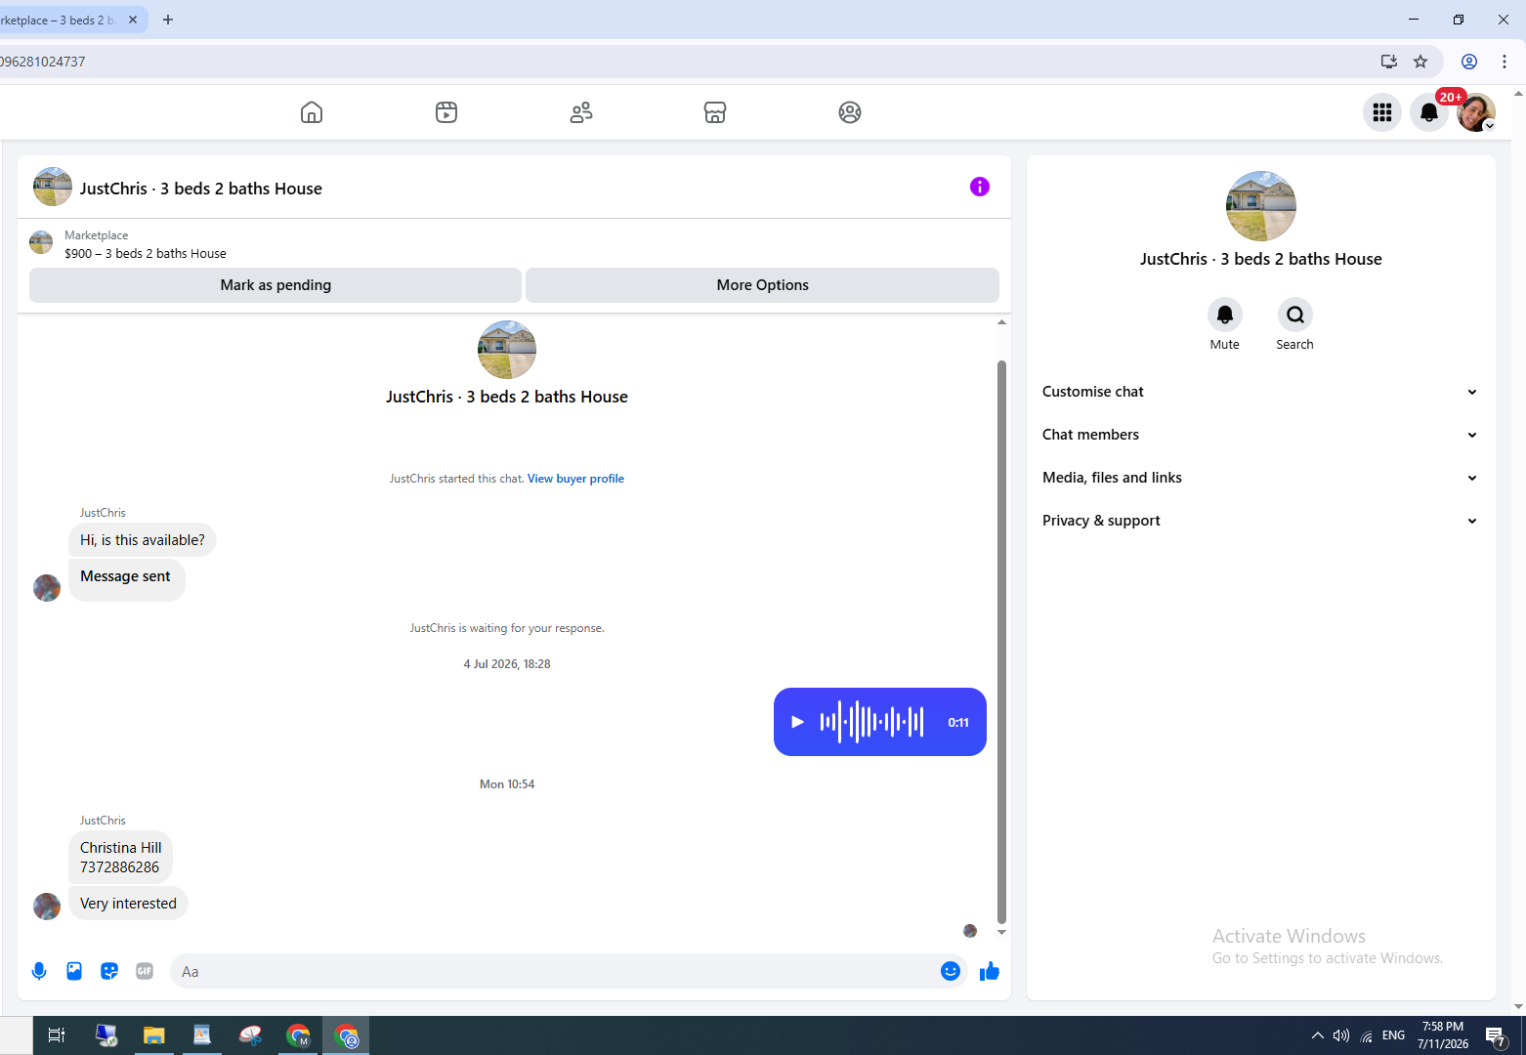Expand the Privacy & support section

tap(1260, 521)
